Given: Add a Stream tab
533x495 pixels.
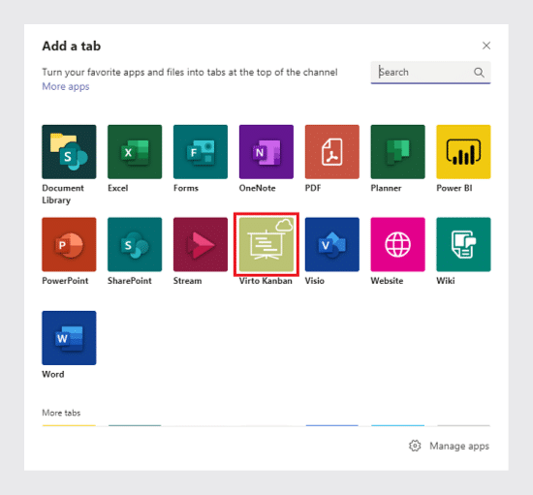Looking at the screenshot, I should coord(201,245).
